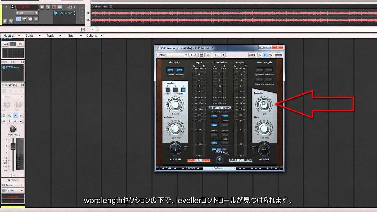Expand the Modules menu arrow
Screen dimensions: 377x212
pos(19,36)
